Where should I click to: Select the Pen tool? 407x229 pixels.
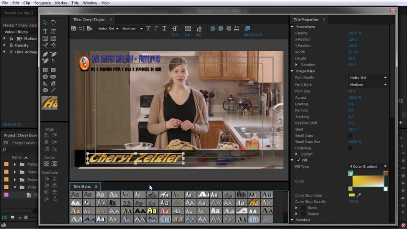45,54
